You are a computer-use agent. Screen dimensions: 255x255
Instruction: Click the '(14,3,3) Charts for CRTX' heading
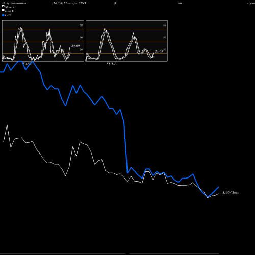[x=69, y=3]
